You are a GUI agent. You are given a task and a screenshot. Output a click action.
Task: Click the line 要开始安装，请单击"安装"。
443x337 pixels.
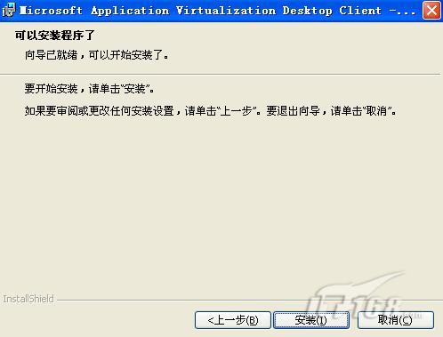(89, 88)
